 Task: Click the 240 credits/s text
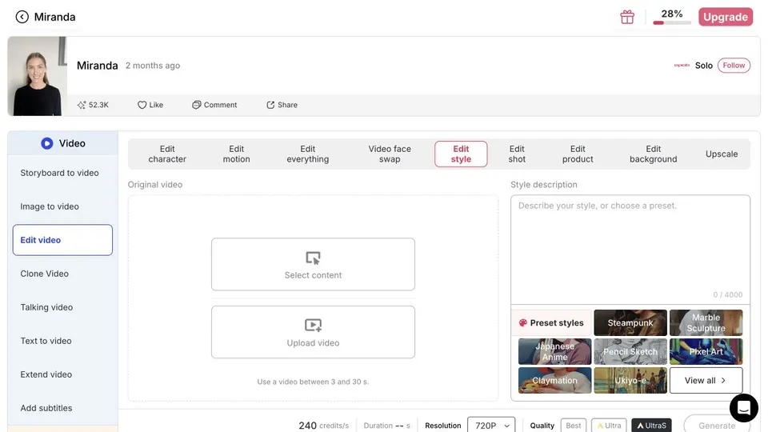324,426
